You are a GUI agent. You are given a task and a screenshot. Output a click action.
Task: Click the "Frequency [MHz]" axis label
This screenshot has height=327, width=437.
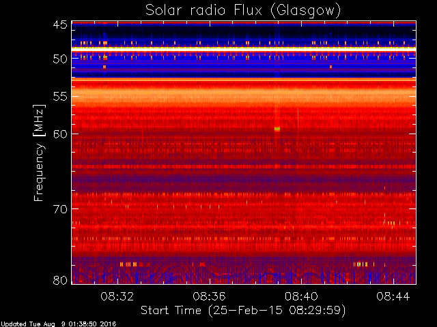pyautogui.click(x=39, y=153)
